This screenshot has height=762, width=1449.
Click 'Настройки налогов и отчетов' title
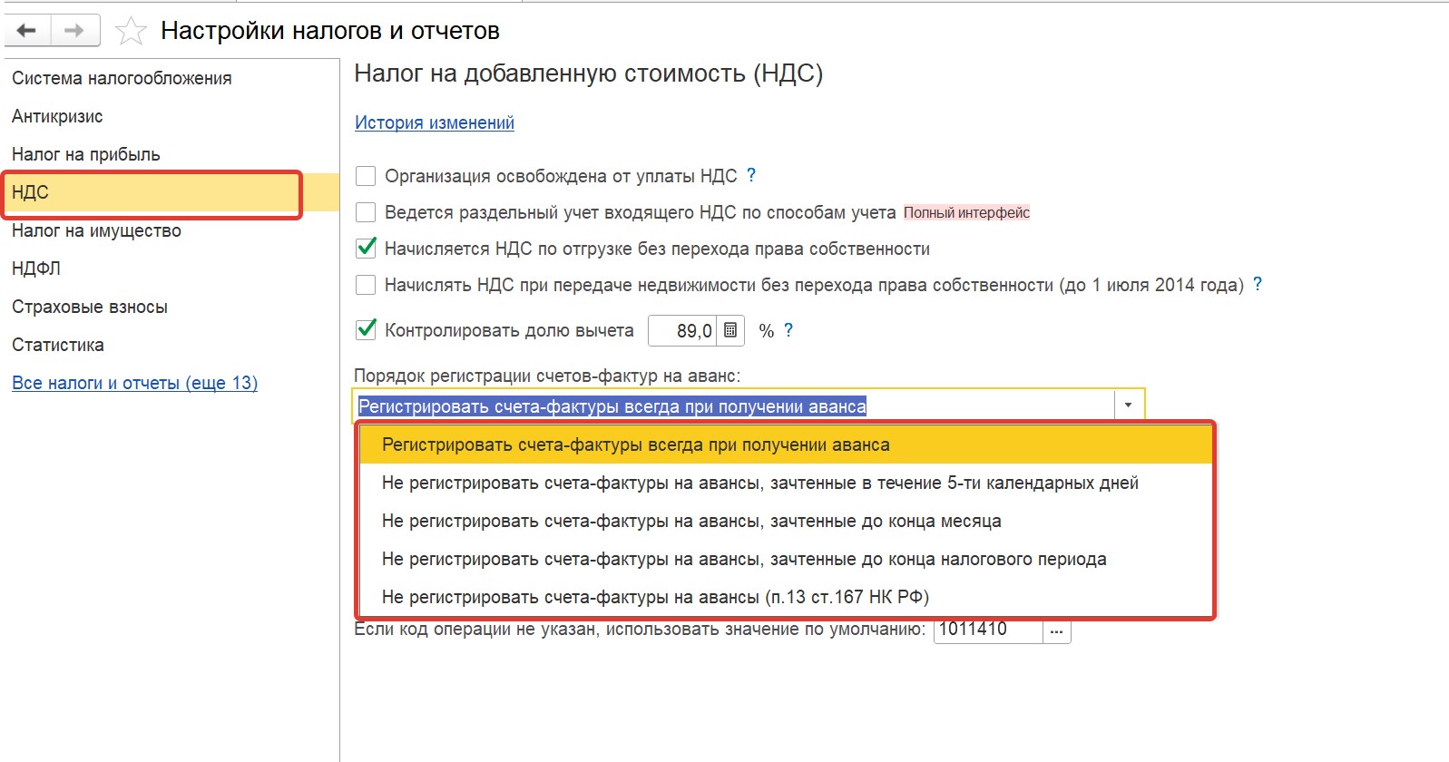click(330, 31)
